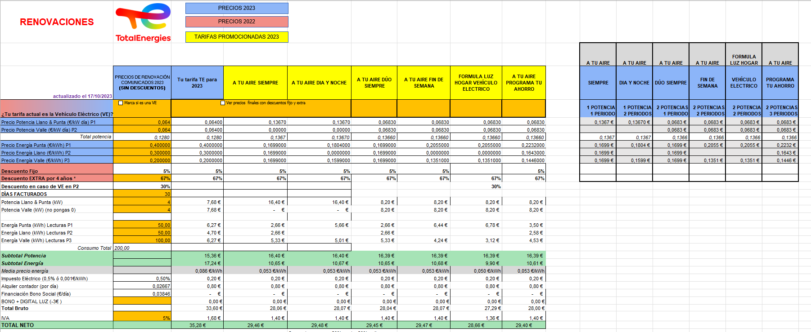Select the 'A TU AIRE DIA Y NOCHE' header
Image resolution: width=811 pixels, height=332 pixels.
(x=319, y=83)
